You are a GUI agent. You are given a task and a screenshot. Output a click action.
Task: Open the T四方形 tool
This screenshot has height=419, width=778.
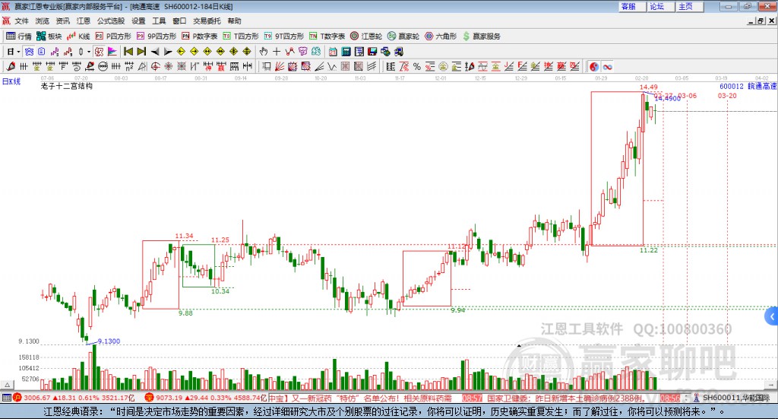(241, 37)
